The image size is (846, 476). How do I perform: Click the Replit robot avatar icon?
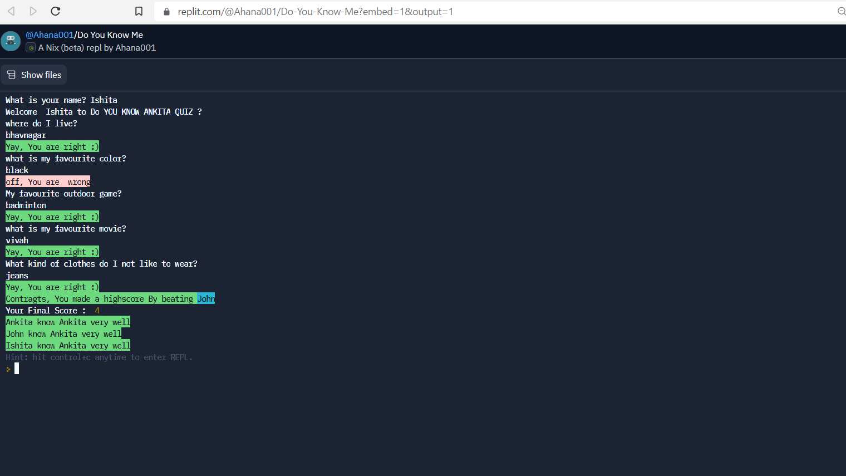tap(11, 41)
